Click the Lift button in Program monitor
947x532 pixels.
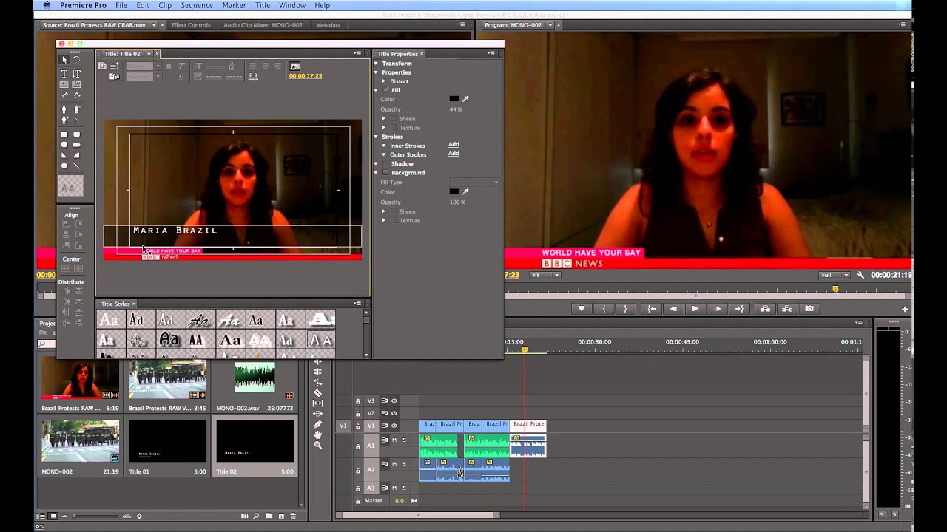[x=765, y=309]
